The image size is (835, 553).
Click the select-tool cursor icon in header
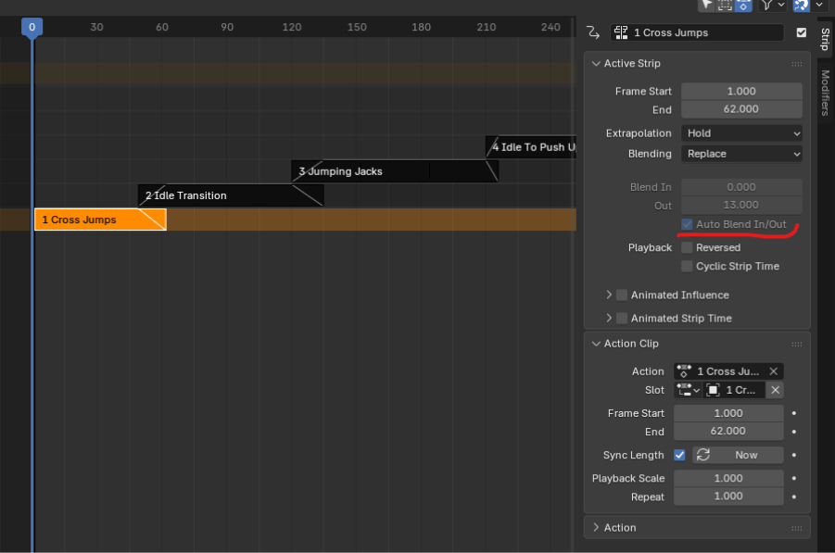click(707, 5)
